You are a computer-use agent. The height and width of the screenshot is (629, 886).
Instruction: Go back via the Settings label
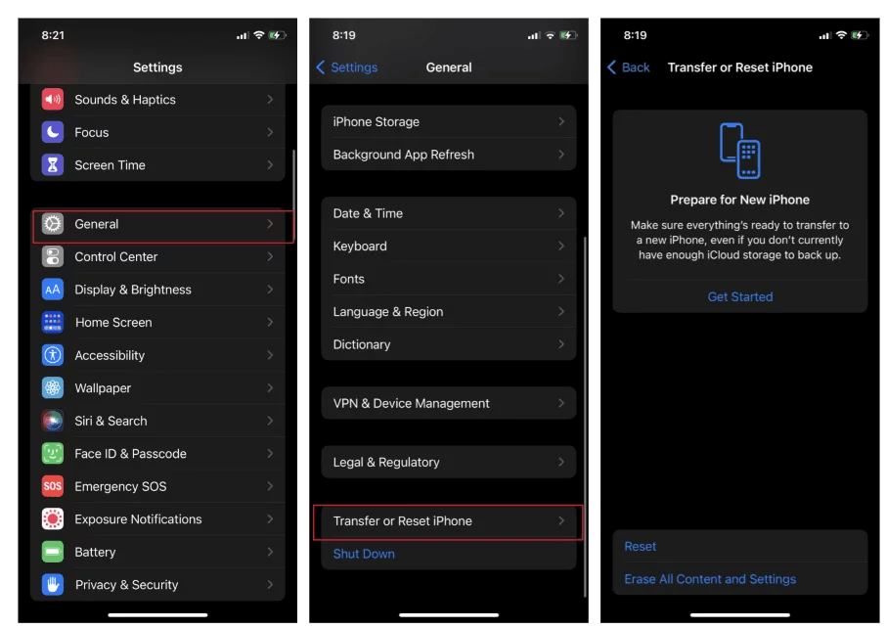[354, 67]
